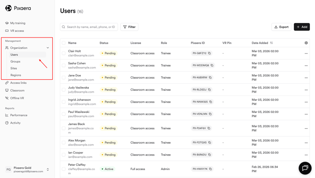Copy Pixaera ID for Paul Wasilewski
Image resolution: width=315 pixels, height=178 pixels.
pyautogui.click(x=210, y=114)
